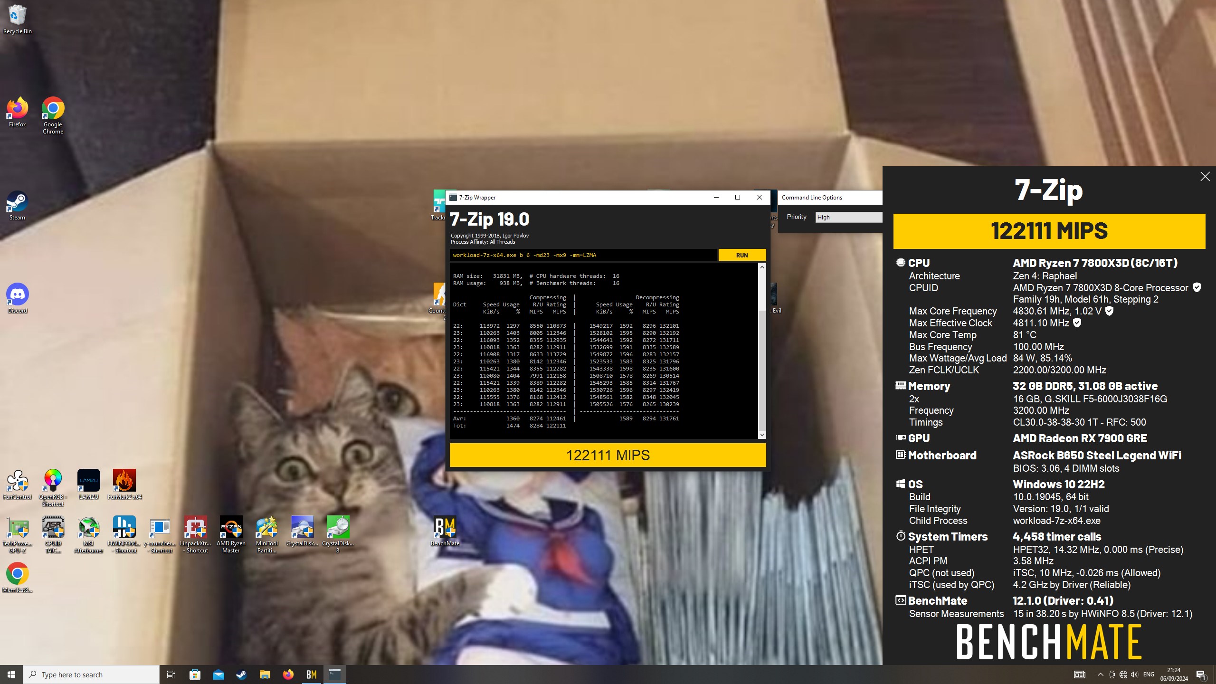Screen dimensions: 1216x684
Task: Open Firefox from the taskbar
Action: click(288, 674)
